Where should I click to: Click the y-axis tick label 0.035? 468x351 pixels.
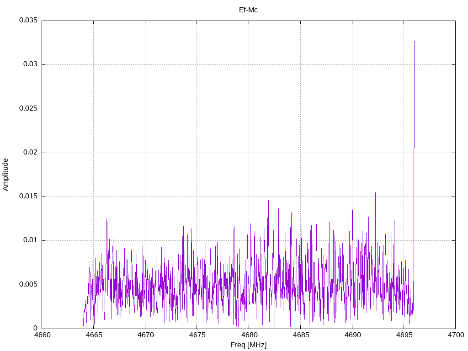pos(28,20)
